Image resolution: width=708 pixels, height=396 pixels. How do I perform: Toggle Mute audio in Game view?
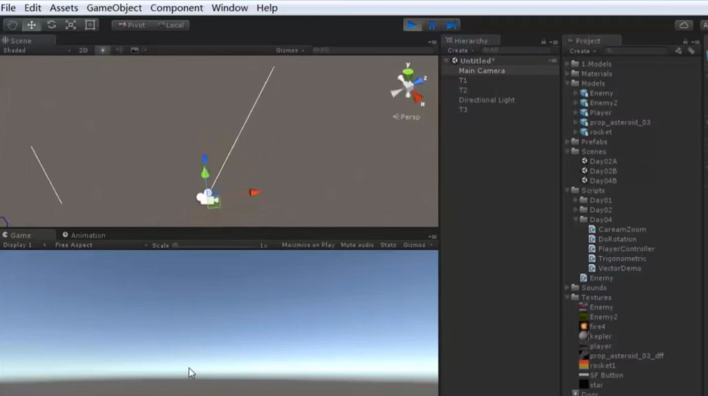[357, 245]
